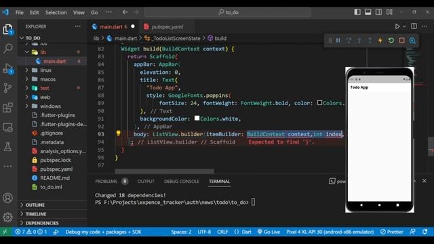This screenshot has height=244, width=434.
Task: Expand the DEPENDENCIES section
Action: (x=42, y=223)
